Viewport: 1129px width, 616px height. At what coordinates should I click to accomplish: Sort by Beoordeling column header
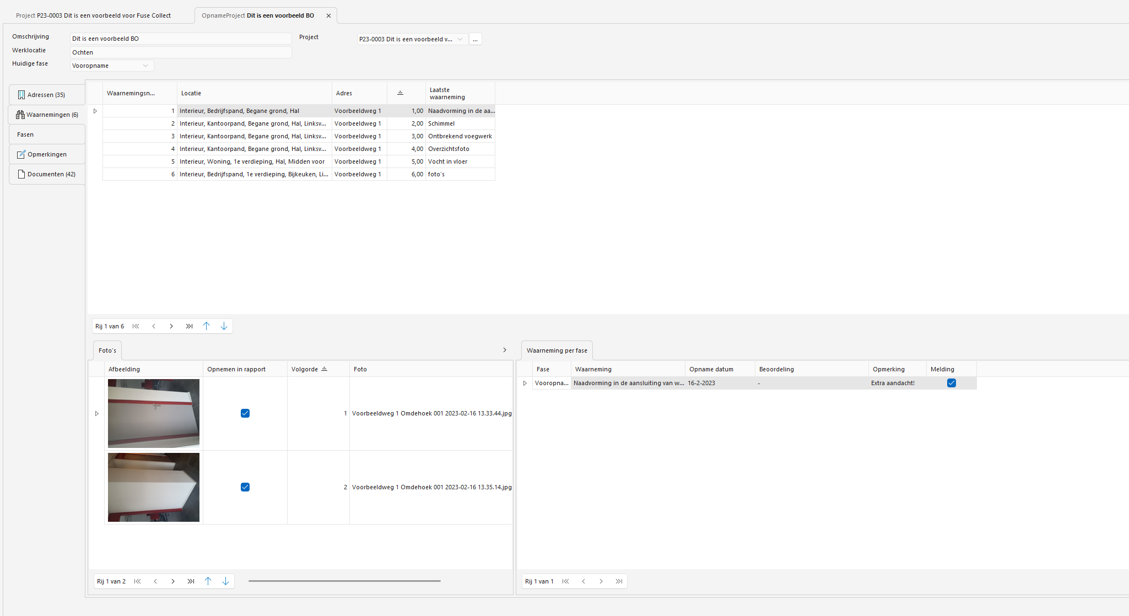[x=812, y=369]
